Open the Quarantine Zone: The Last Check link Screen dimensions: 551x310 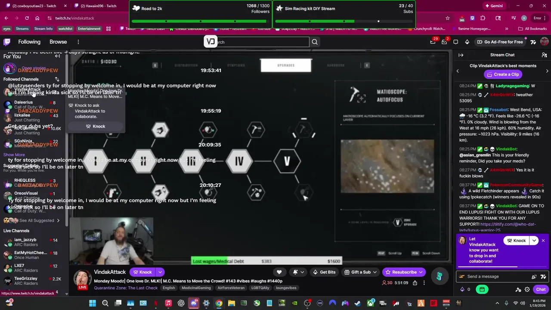coord(126,288)
